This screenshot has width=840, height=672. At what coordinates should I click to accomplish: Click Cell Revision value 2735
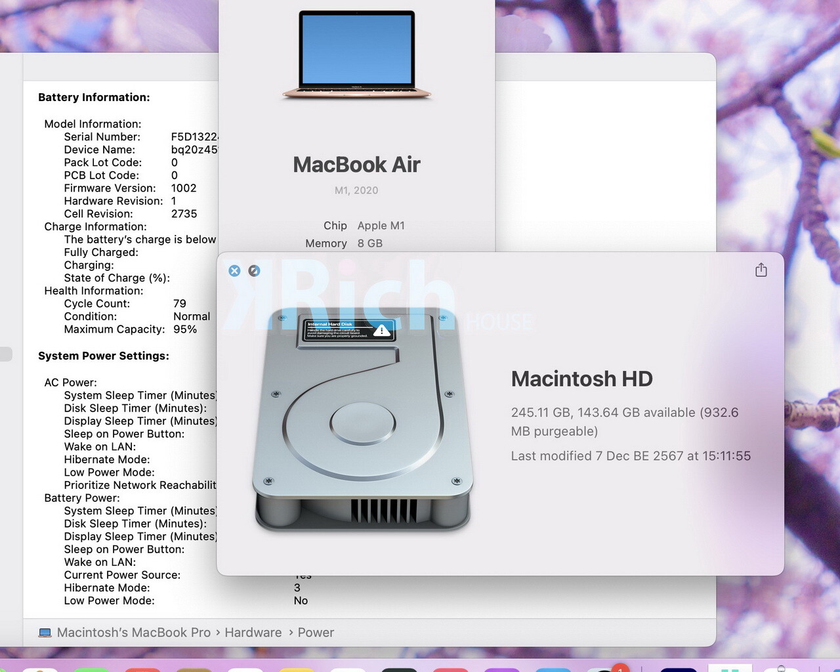pyautogui.click(x=184, y=213)
